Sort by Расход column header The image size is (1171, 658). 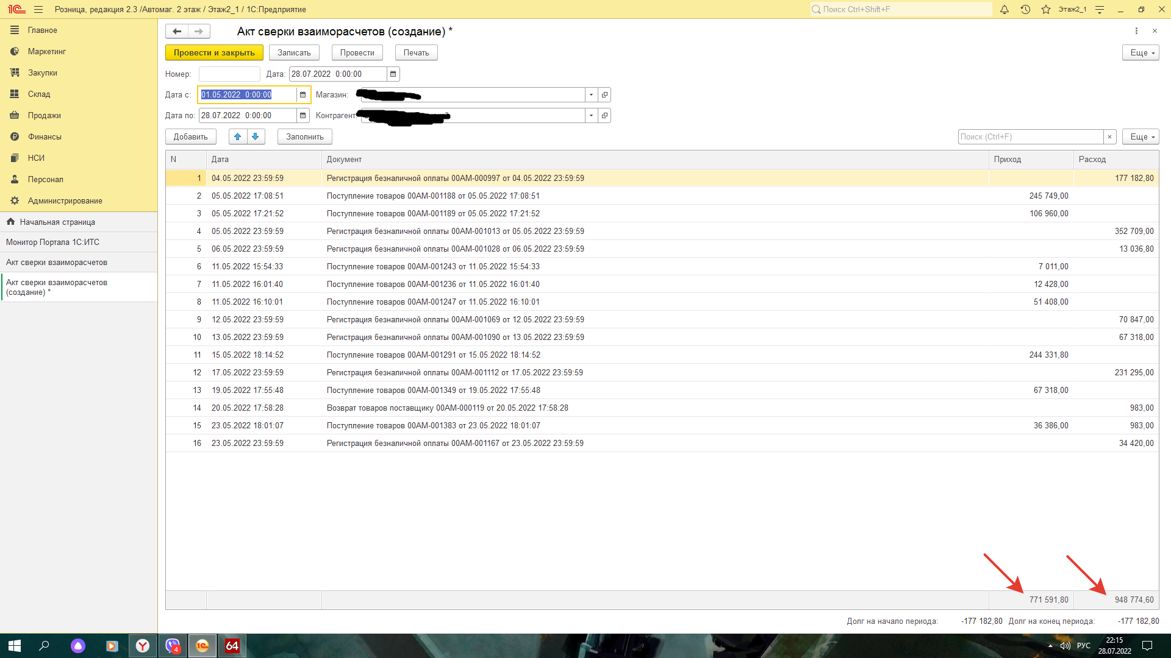coord(1116,159)
